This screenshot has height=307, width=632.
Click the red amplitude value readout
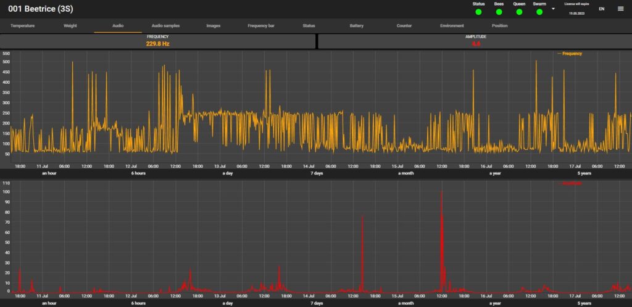click(x=476, y=44)
